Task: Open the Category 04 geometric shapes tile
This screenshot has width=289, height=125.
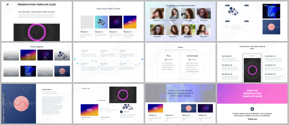Action: tap(62, 55)
